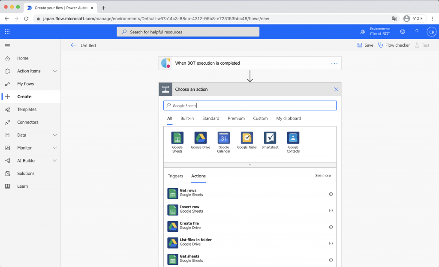Navigate back in browser history

[7, 18]
